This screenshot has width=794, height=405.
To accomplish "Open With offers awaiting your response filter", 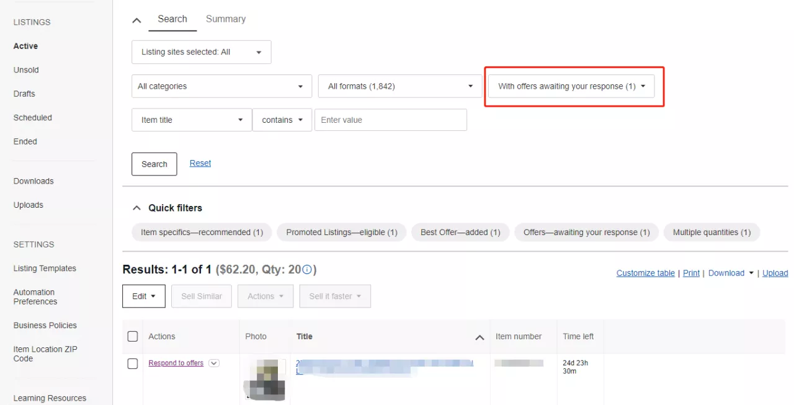I will [571, 86].
